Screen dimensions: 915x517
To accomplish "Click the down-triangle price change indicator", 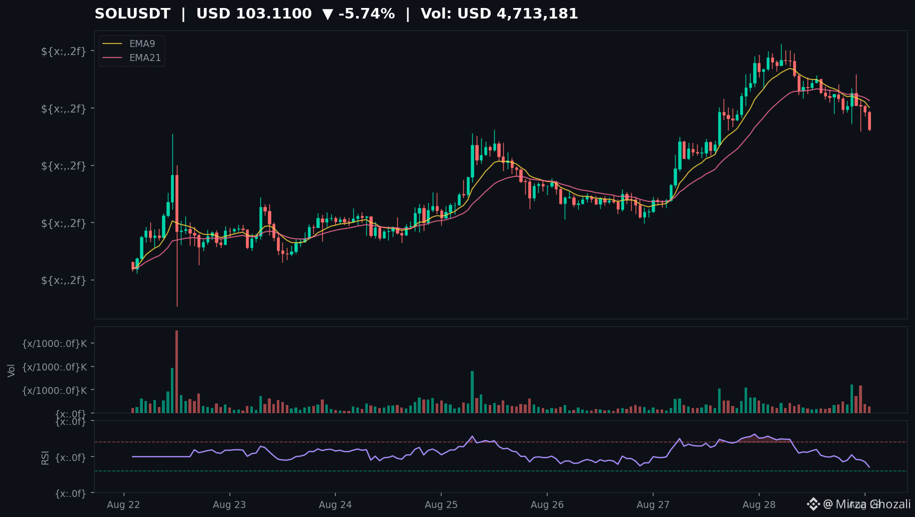I will click(328, 14).
